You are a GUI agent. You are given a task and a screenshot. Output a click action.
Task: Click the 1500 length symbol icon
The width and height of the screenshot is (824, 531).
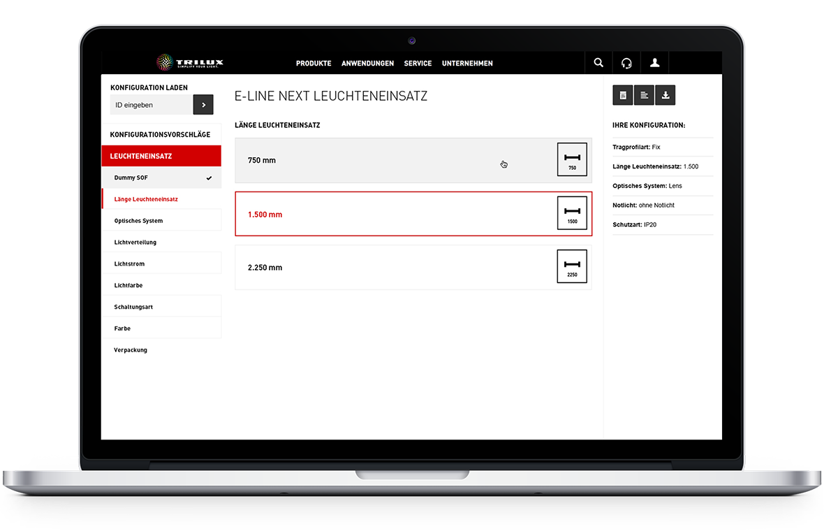tap(573, 213)
